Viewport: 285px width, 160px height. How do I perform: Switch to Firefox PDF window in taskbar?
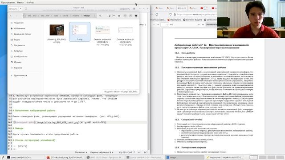[65, 157]
